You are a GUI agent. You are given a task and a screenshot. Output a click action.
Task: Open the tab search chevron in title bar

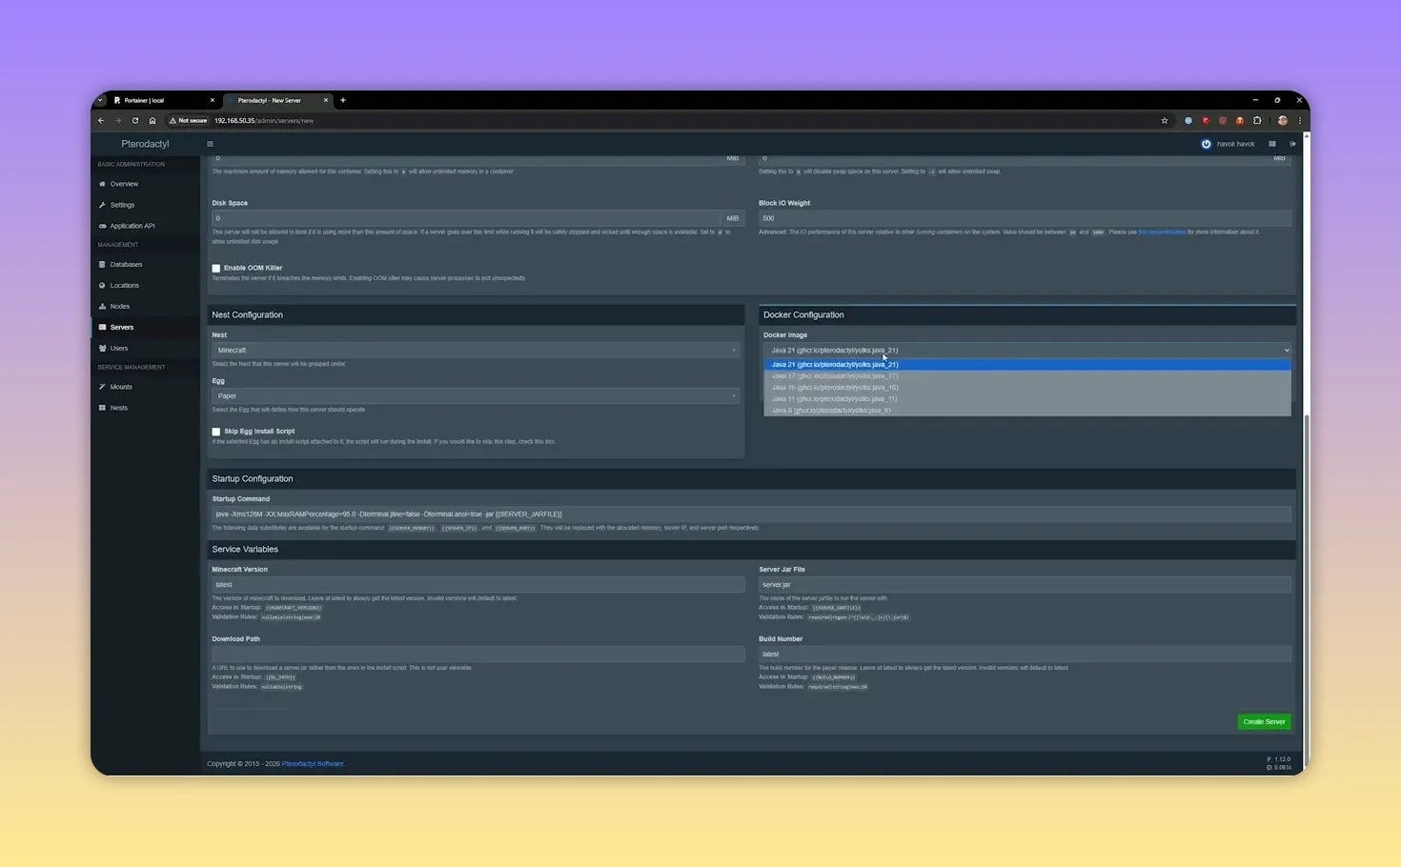(100, 100)
